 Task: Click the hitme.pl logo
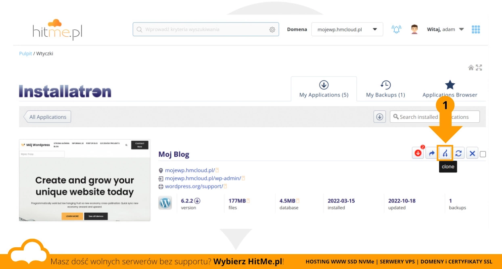(58, 29)
